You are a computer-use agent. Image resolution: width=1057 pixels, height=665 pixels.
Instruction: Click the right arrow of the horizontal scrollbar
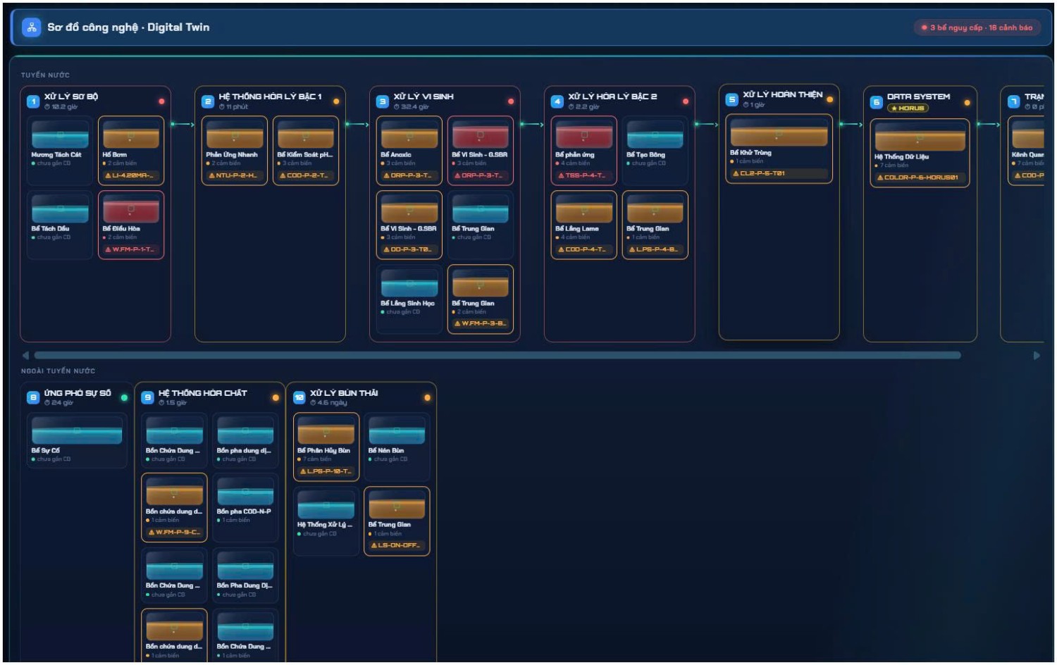tap(1037, 356)
